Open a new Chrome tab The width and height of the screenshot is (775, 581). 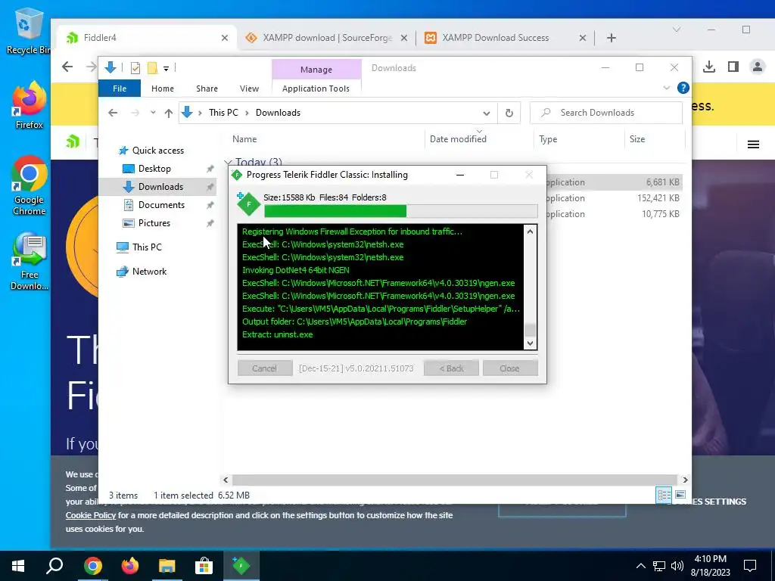point(612,38)
